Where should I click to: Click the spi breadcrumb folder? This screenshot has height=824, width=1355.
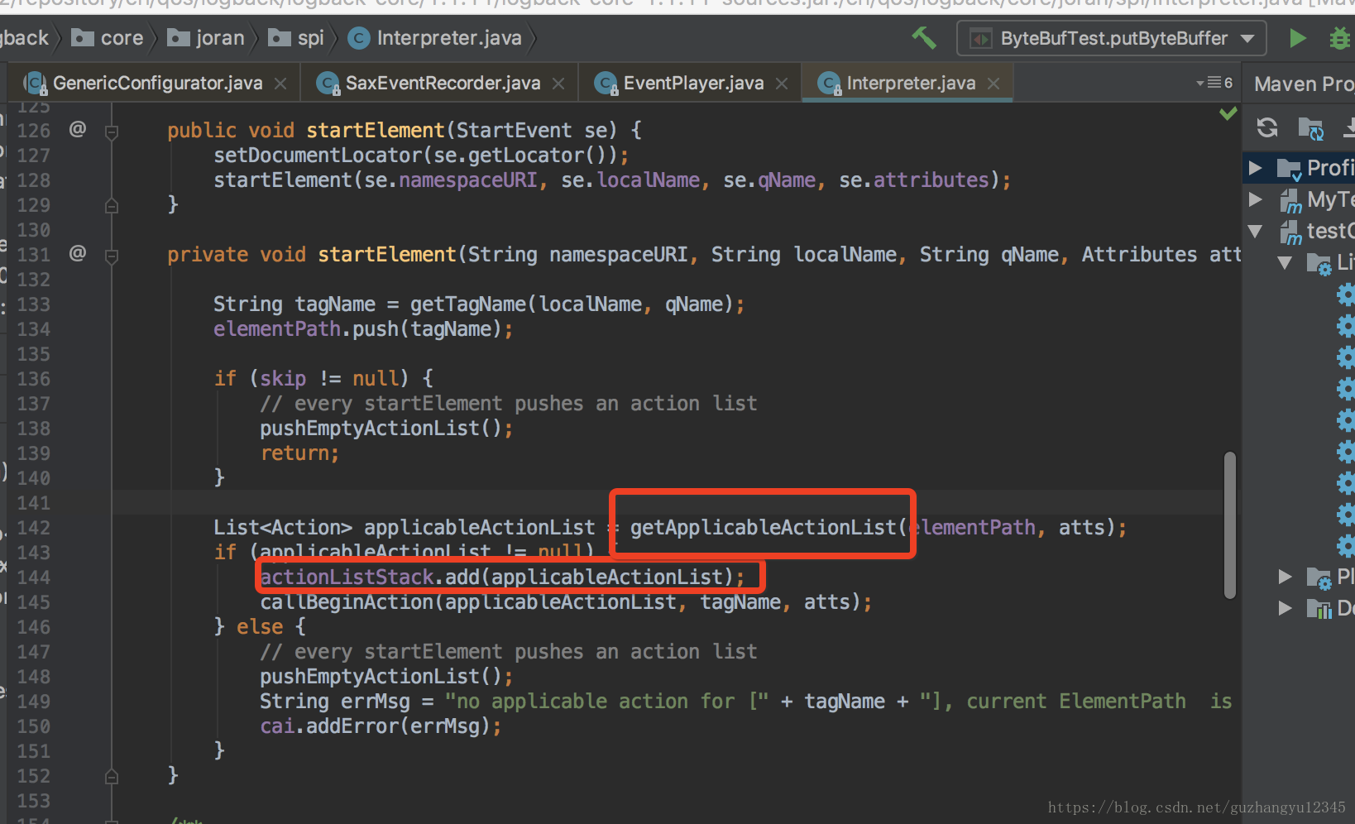pyautogui.click(x=296, y=38)
